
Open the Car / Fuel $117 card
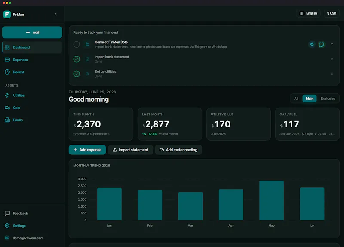[307, 124]
